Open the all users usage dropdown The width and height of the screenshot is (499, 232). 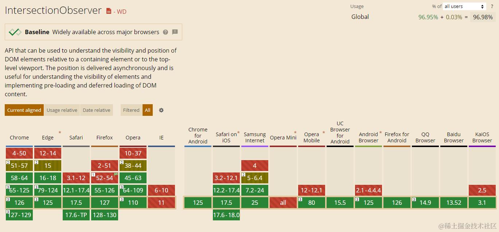[464, 7]
